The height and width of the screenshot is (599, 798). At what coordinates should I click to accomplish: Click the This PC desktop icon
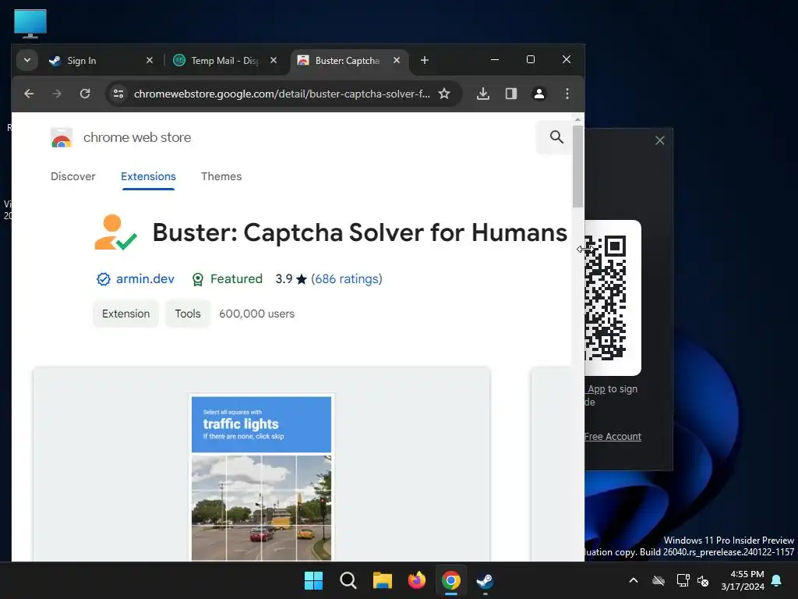point(30,23)
